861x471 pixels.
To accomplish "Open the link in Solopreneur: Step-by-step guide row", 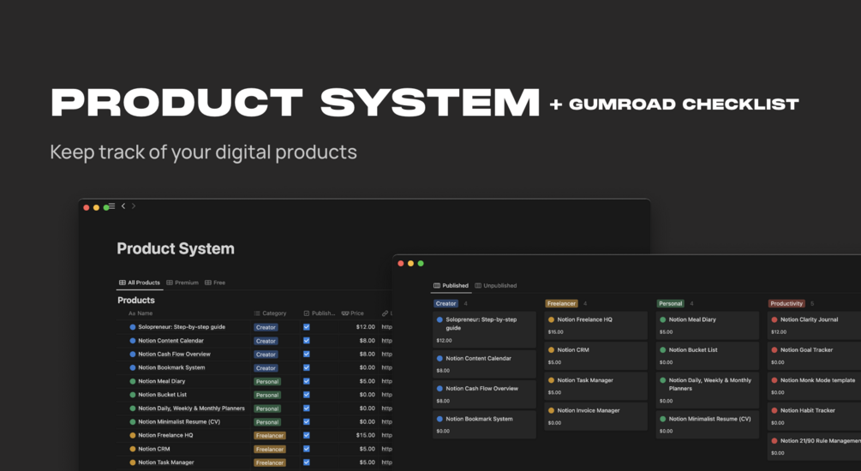I will tap(386, 327).
